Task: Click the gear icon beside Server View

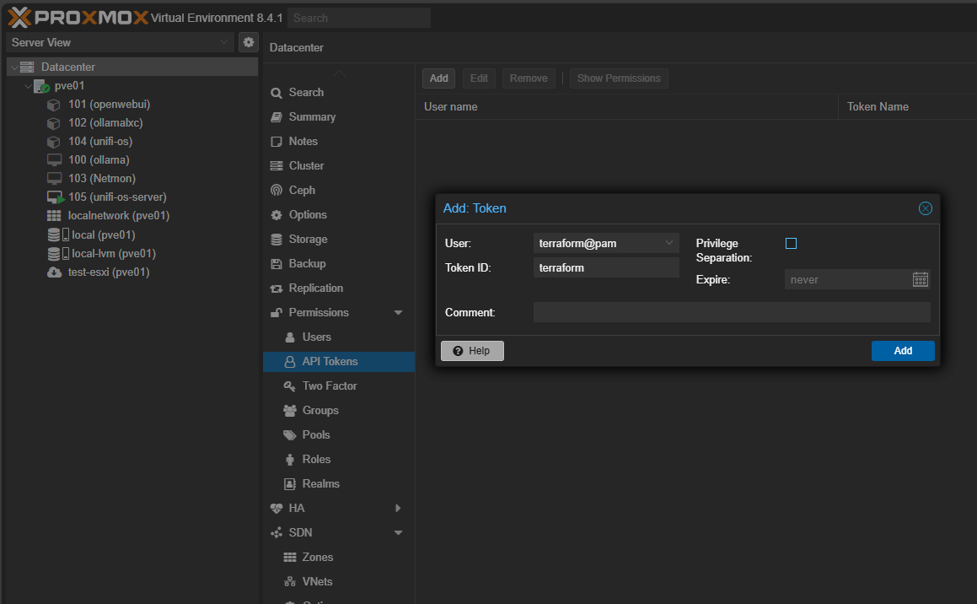Action: 248,42
